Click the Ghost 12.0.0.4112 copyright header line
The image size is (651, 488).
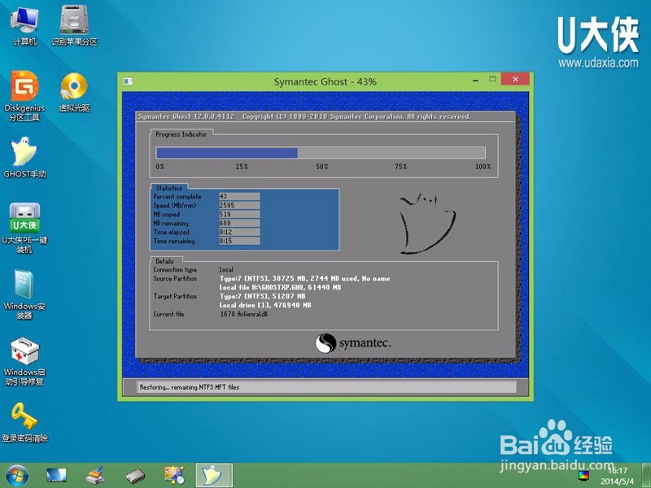[x=304, y=116]
